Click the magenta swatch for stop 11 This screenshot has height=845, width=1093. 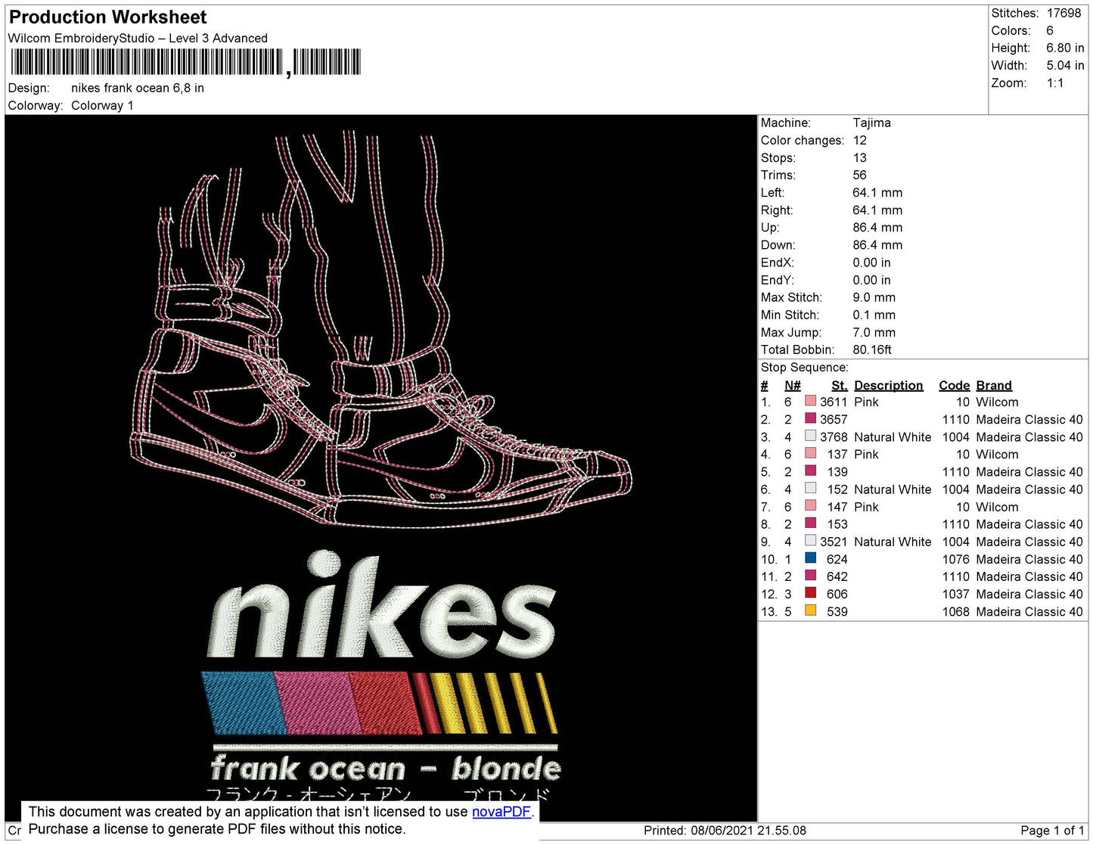810,576
